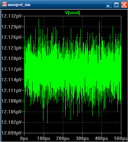Viewport: 128px width, 142px height.
Task: Maximize the mongrel_sim window
Action: pos(116,5)
